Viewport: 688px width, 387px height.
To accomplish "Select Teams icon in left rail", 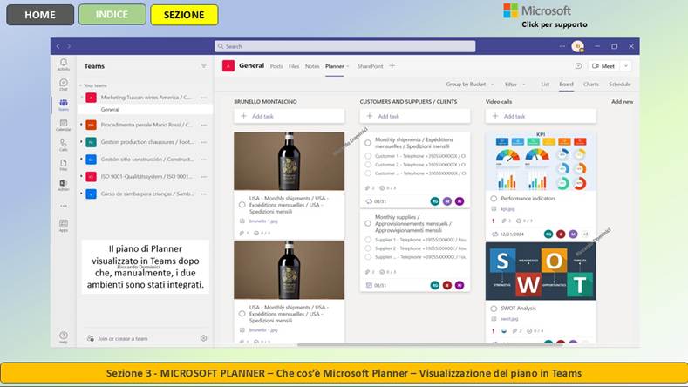I will point(64,105).
